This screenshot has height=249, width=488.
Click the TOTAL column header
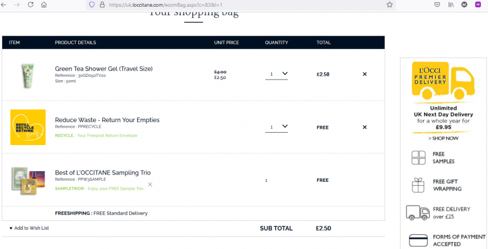pyautogui.click(x=323, y=42)
